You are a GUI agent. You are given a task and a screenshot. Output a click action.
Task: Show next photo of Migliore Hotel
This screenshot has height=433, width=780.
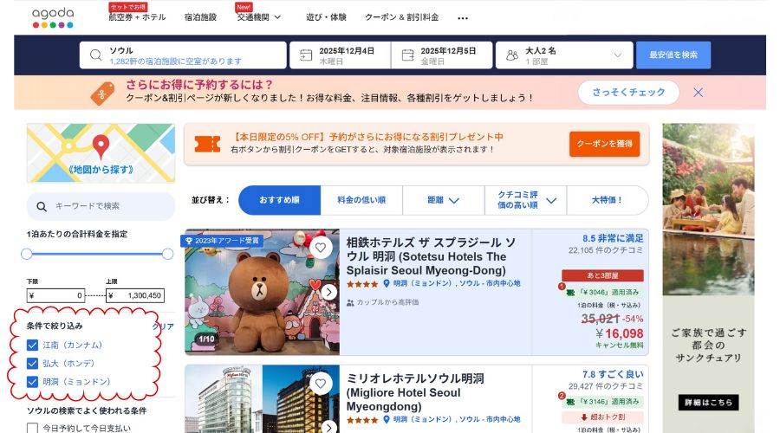[x=328, y=428]
